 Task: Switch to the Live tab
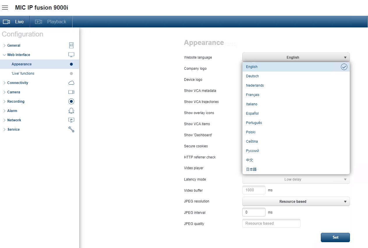point(15,22)
